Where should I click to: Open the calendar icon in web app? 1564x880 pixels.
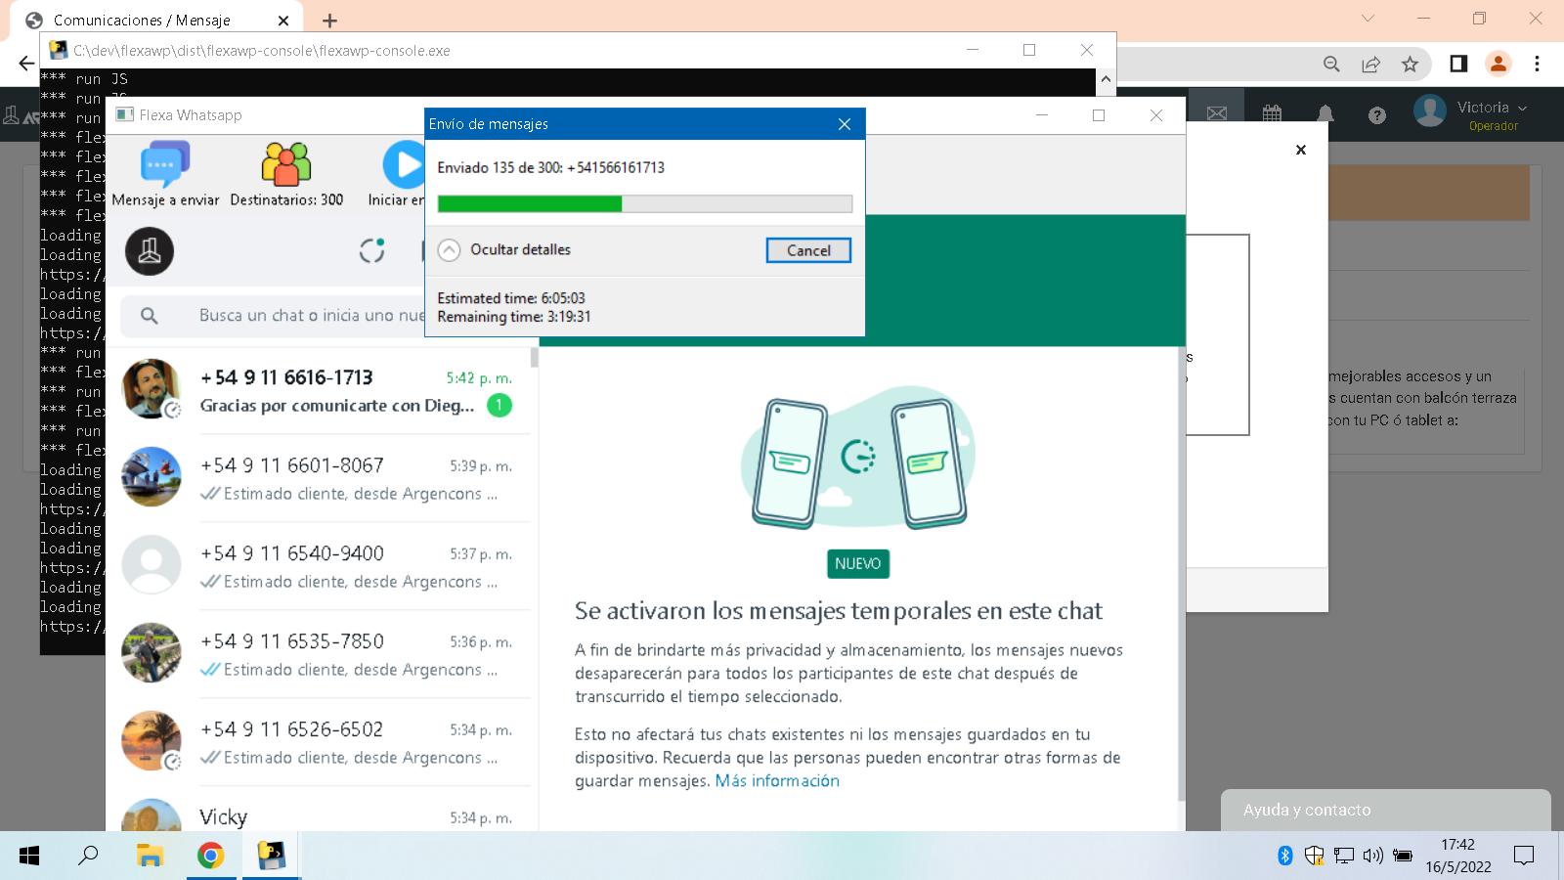click(1272, 113)
